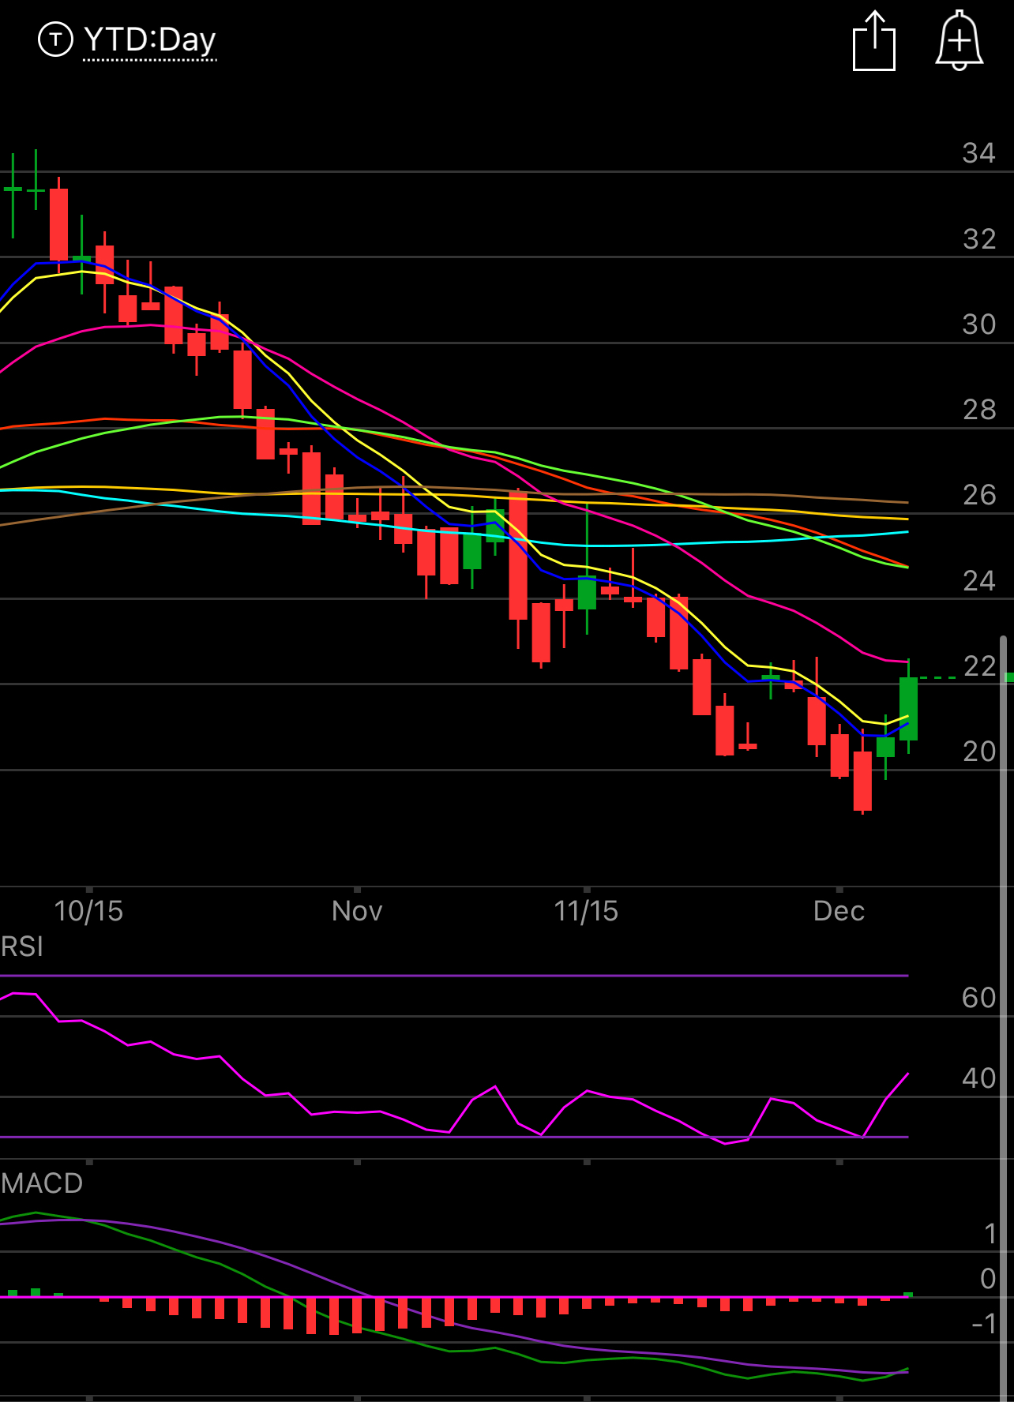Tap the MACD -1 level label
This screenshot has height=1402, width=1014.
[984, 1324]
